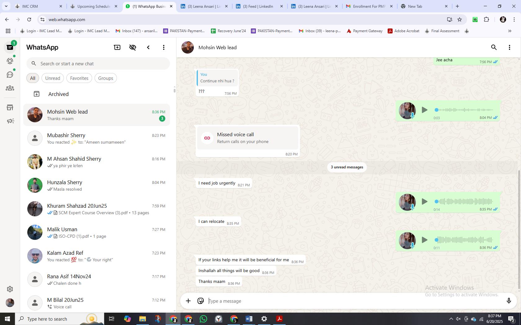521x325 pixels.
Task: Open the Archived chats row
Action: pos(96,94)
